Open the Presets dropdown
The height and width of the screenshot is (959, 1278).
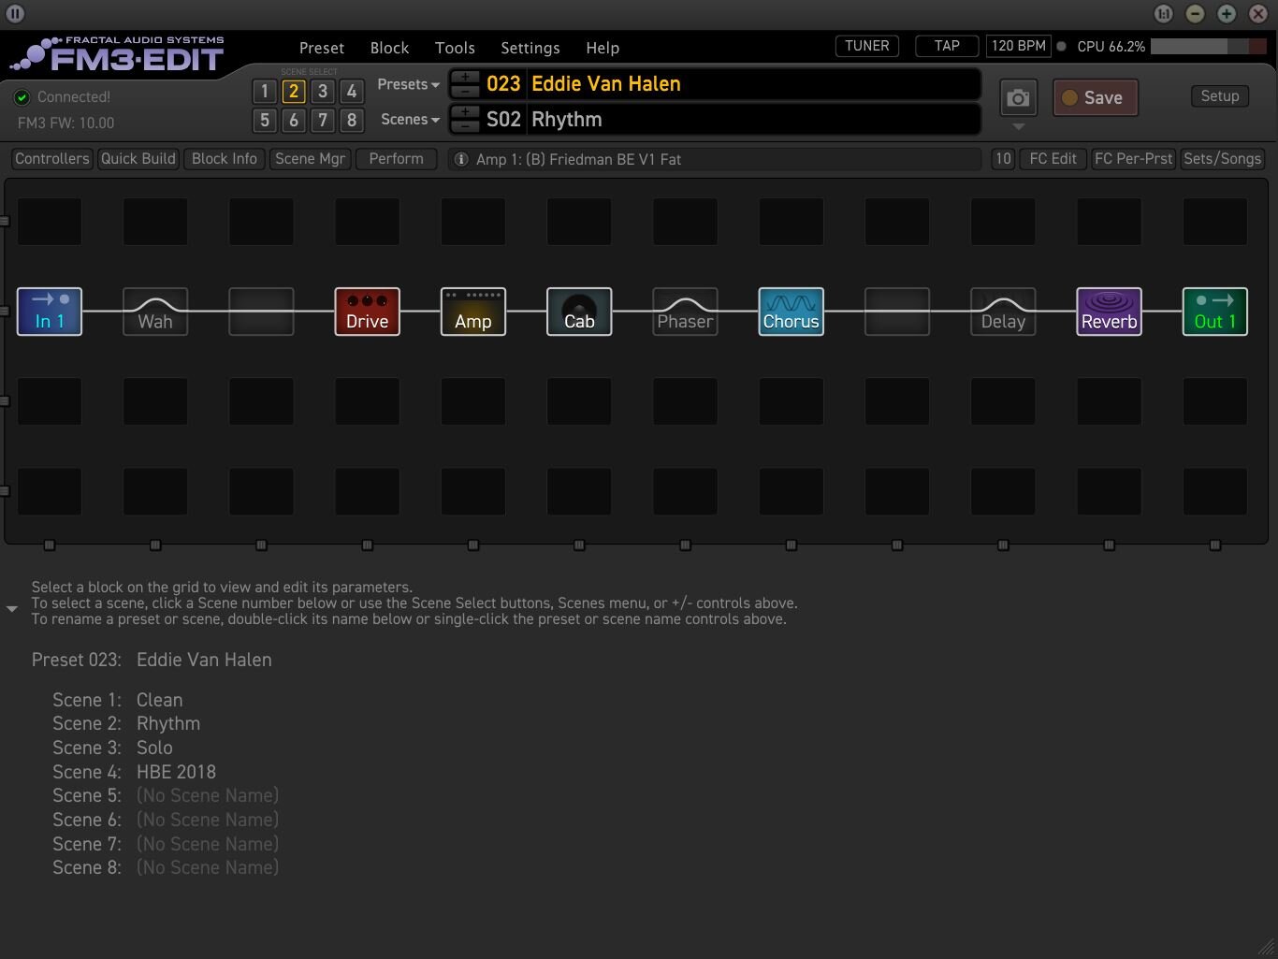point(408,84)
